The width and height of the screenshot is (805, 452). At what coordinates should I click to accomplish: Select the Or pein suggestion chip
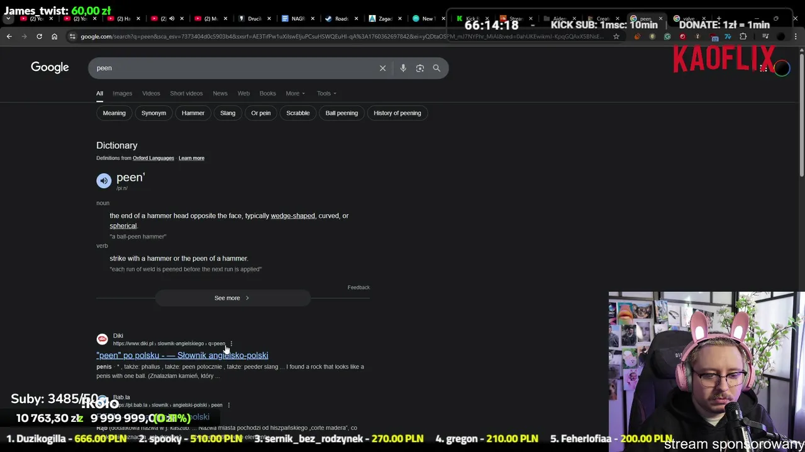point(260,113)
